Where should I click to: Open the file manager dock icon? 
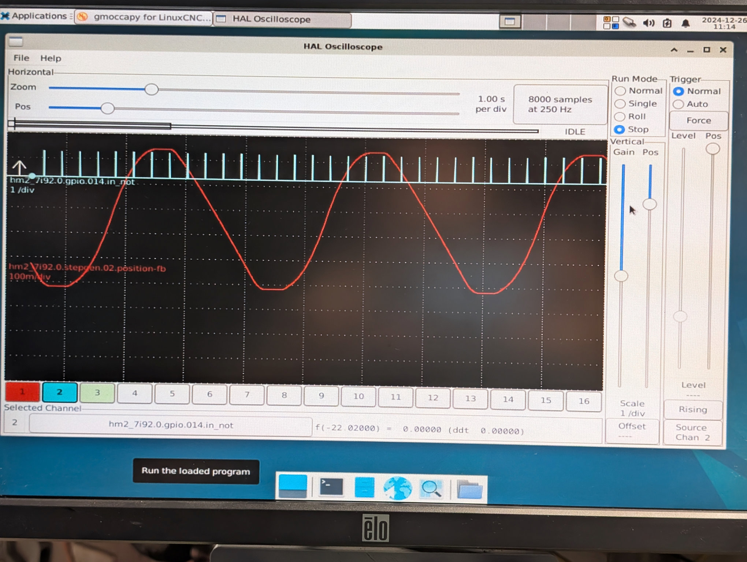pos(364,487)
